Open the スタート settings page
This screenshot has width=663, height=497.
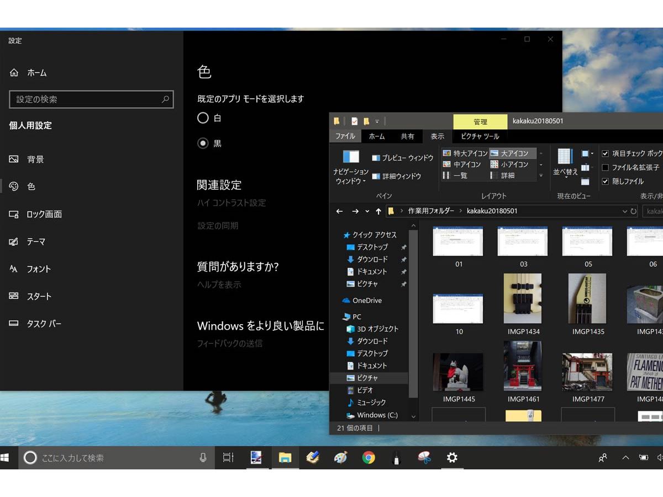30,297
